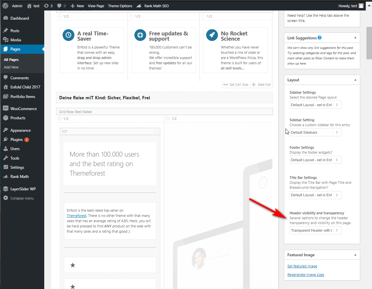The width and height of the screenshot is (372, 289).
Task: Select the 1/1 column radio circle
Action: [156, 131]
